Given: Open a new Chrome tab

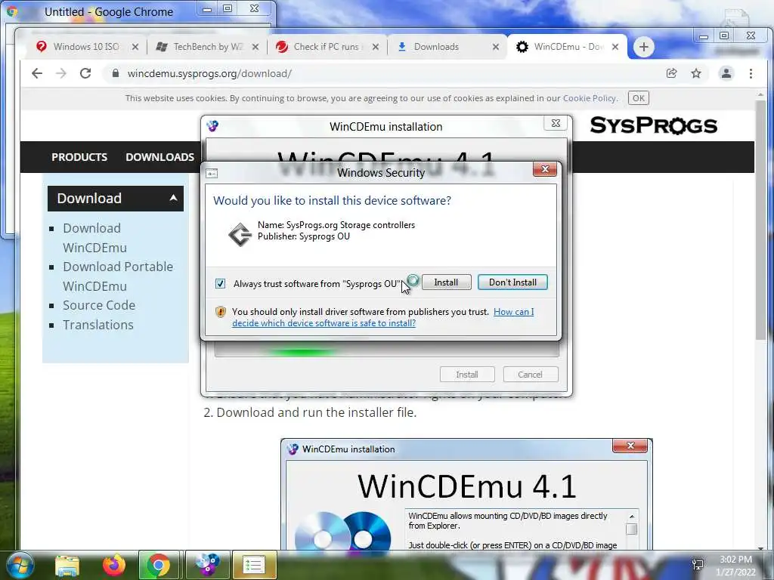Looking at the screenshot, I should 643,47.
